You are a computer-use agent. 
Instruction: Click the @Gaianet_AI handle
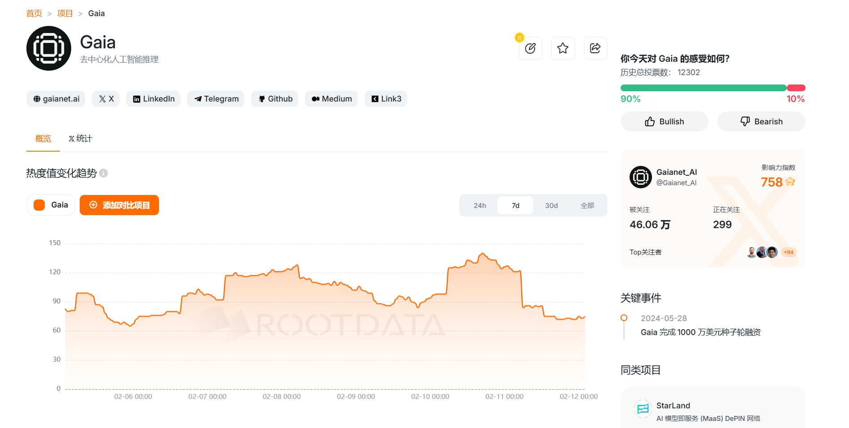point(676,183)
